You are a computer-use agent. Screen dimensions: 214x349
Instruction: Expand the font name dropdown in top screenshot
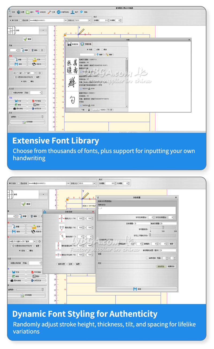point(66,20)
